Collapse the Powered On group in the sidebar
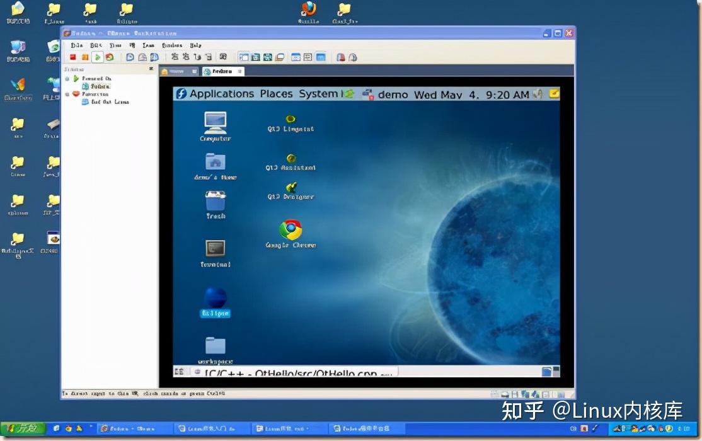Screen dimensions: 702x441 [x=67, y=79]
